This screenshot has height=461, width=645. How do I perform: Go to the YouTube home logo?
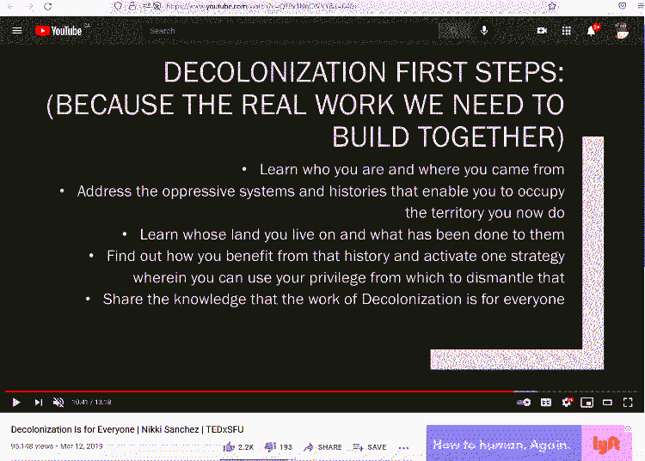point(58,31)
